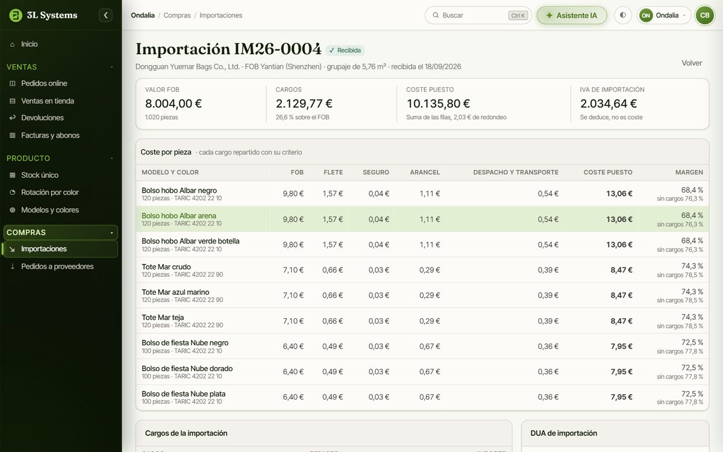The height and width of the screenshot is (452, 723).
Task: Select row Tote Mar crudo
Action: pos(422,270)
